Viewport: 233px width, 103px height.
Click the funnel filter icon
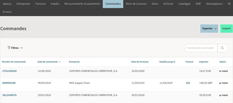(9, 48)
